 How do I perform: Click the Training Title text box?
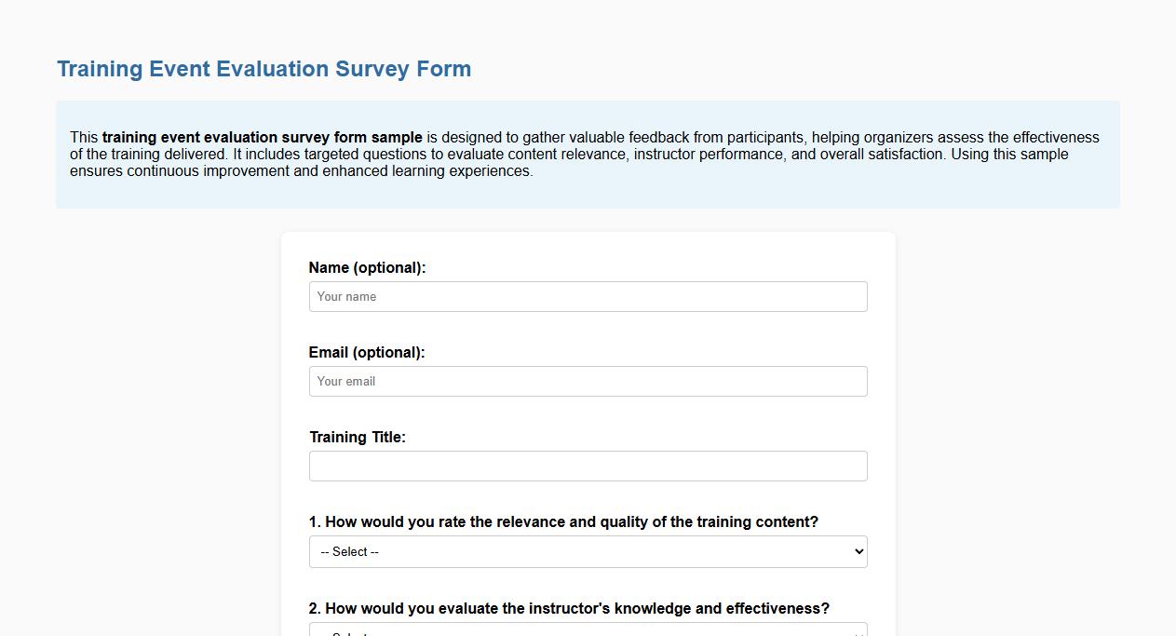click(x=588, y=466)
